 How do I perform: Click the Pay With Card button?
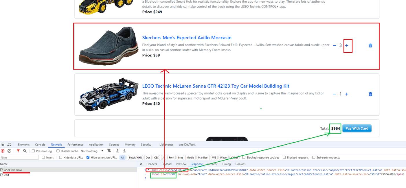tap(357, 128)
